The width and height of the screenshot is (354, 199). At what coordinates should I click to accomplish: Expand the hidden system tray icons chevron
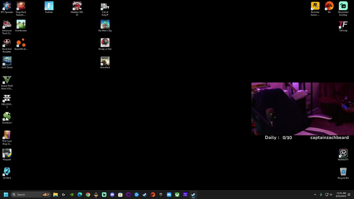click(315, 195)
